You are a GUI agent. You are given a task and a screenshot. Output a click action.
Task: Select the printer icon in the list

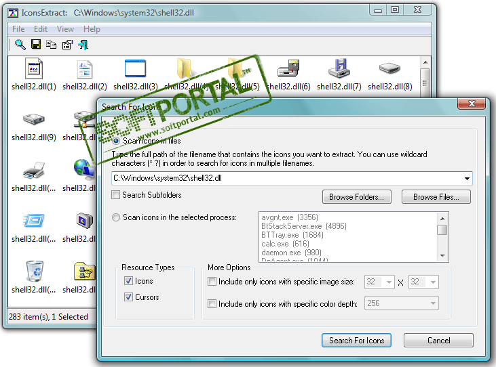[x=34, y=170]
